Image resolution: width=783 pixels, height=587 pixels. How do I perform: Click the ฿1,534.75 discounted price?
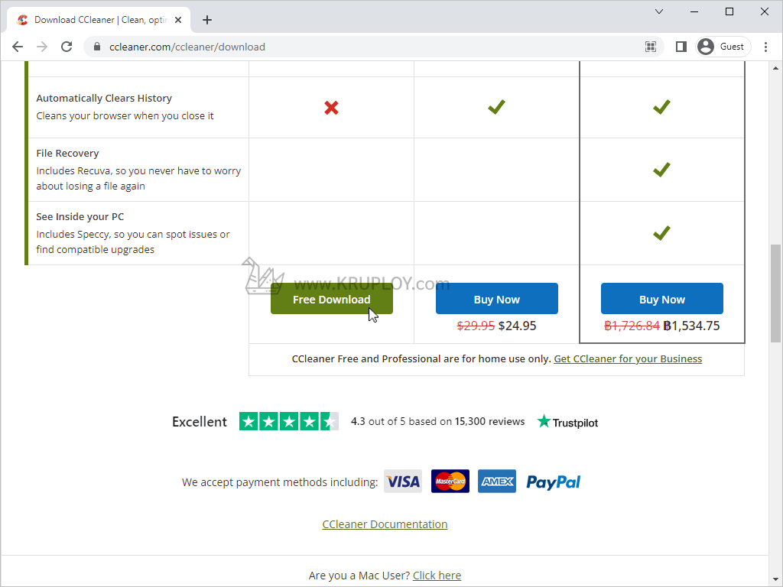tap(691, 326)
